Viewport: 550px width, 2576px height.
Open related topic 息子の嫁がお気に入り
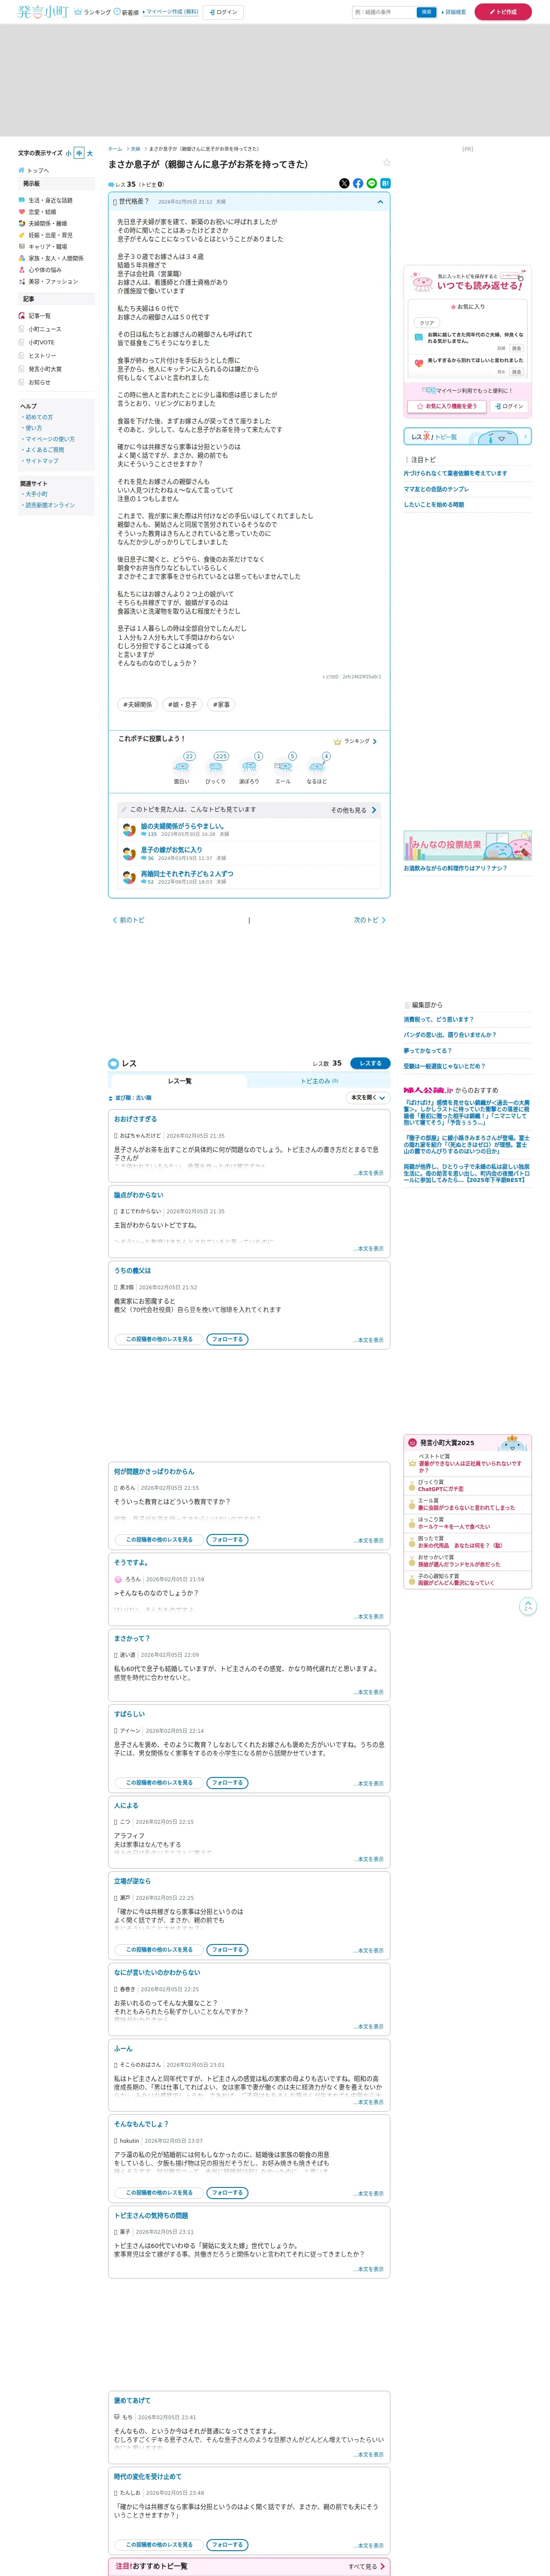[172, 850]
